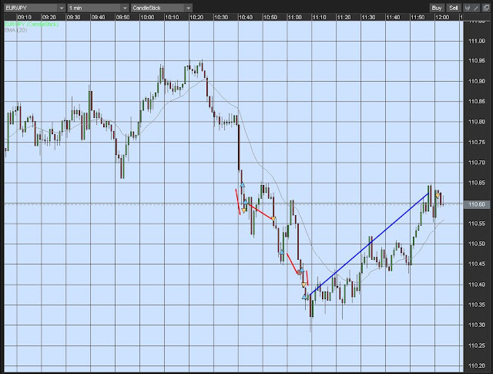493x374 pixels.
Task: Select the line drawing tool icon
Action: (x=476, y=8)
